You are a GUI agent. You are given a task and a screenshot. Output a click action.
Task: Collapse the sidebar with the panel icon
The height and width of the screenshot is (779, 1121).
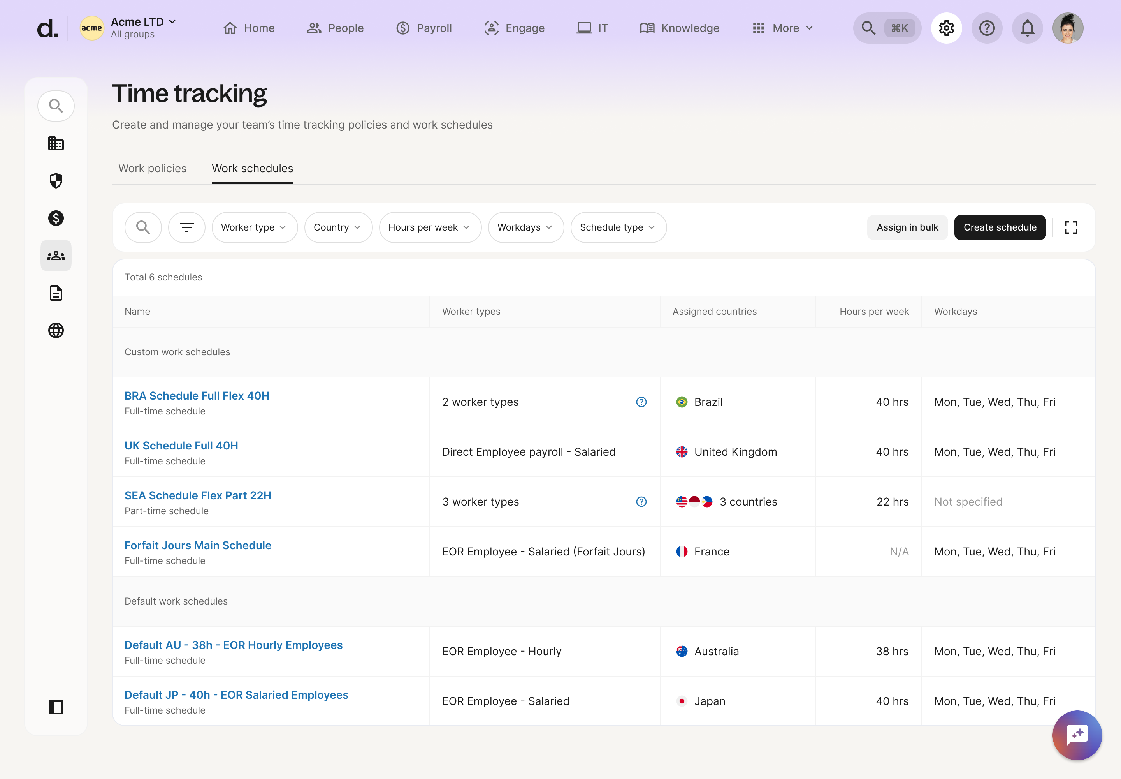56,707
